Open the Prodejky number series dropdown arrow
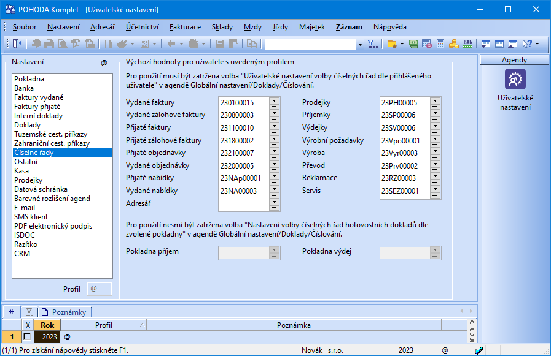 435,100
